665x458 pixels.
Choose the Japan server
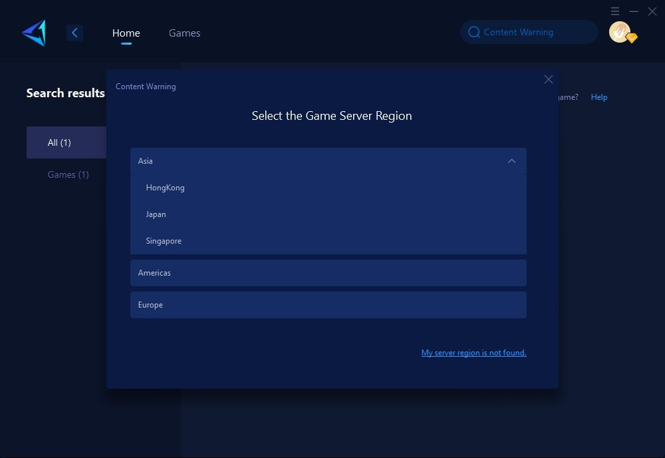pos(156,214)
